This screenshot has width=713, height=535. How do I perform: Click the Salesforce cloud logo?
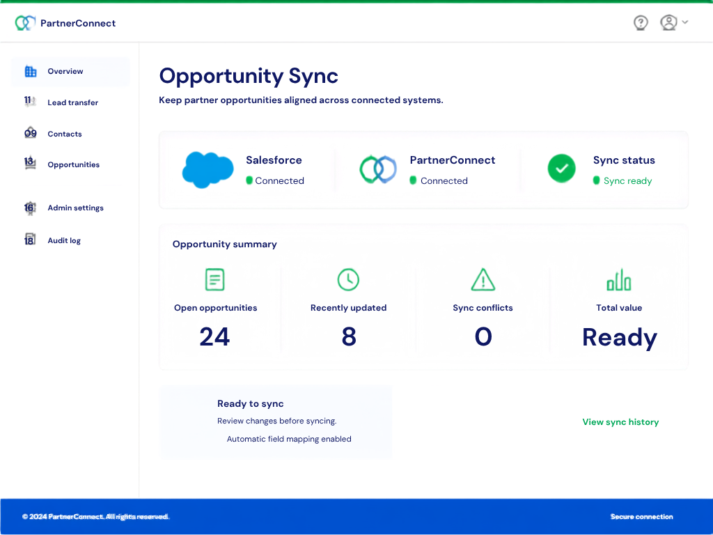click(x=207, y=170)
